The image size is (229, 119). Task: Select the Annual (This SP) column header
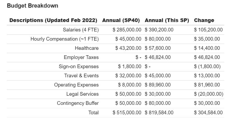167,20
